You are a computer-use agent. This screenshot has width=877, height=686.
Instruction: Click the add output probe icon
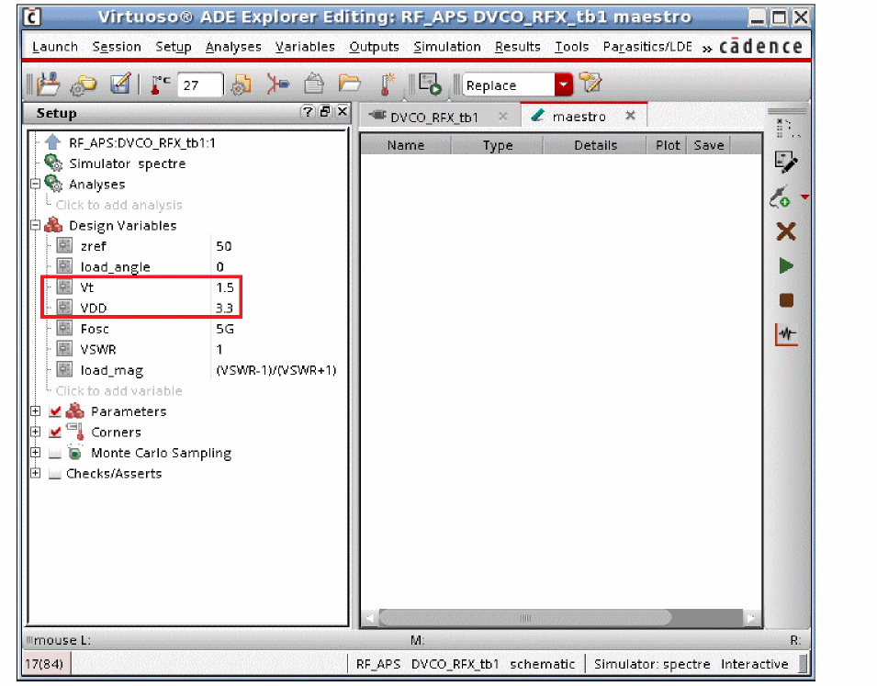781,197
